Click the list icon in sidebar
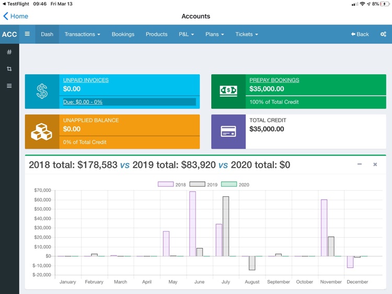Viewport: 392px width, 294px height. (x=9, y=86)
